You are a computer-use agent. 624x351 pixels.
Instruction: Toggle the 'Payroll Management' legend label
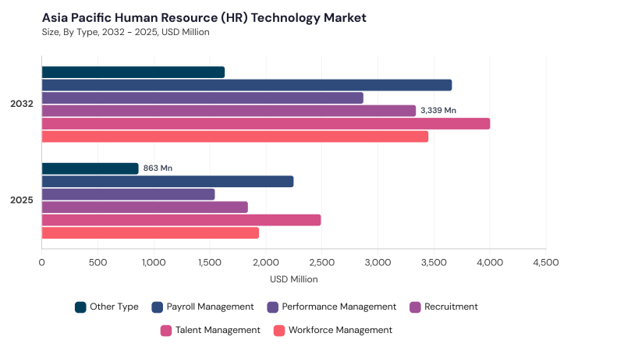tap(210, 307)
